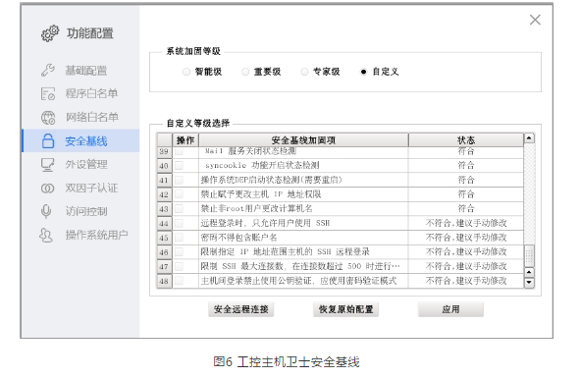Image resolution: width=580 pixels, height=379 pixels.
Task: Open the 访问控制 section
Action: 80,211
